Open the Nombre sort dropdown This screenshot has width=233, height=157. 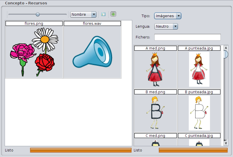click(x=83, y=15)
